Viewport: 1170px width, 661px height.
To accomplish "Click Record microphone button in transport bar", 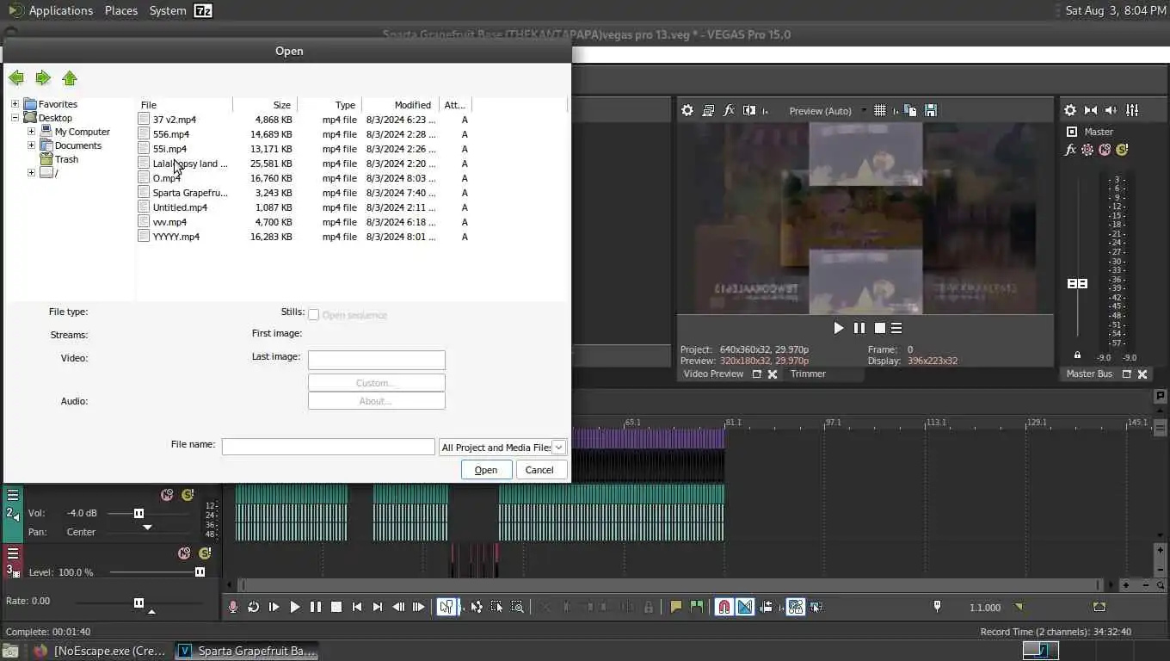I will point(232,607).
